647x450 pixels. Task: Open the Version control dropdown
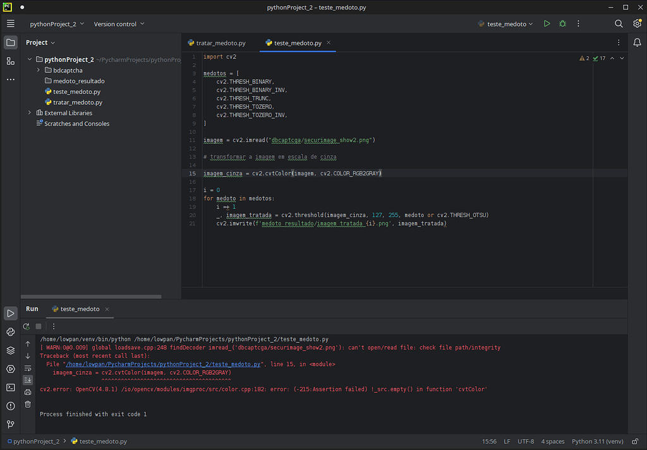pyautogui.click(x=119, y=24)
